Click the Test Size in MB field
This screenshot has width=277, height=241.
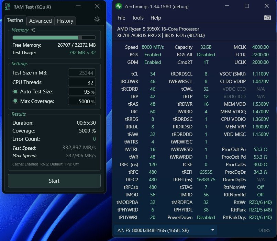[x=82, y=73]
